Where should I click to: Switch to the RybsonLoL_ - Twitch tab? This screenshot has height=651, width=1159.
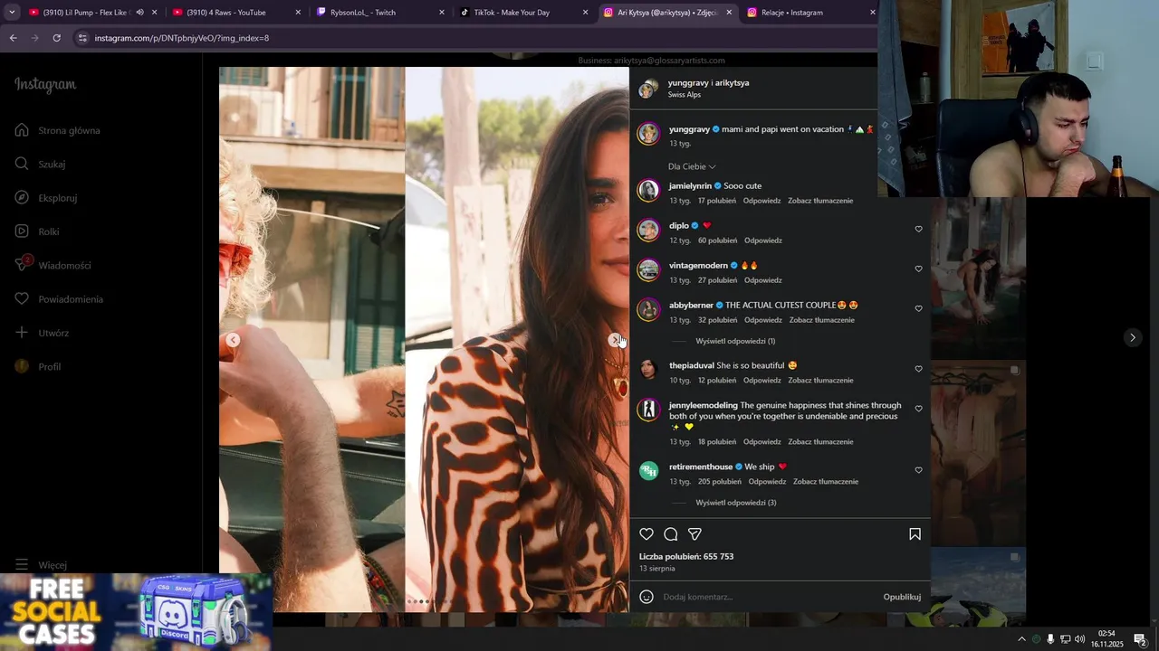(x=380, y=13)
